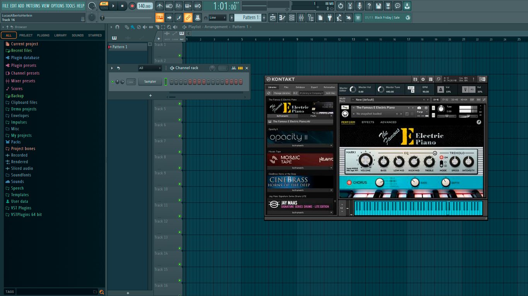Image resolution: width=528 pixels, height=296 pixels.
Task: Toggle the Track 6 mute switch
Action: coord(180,136)
